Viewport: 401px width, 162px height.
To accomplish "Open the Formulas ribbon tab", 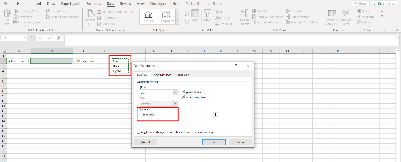I will coord(94,4).
